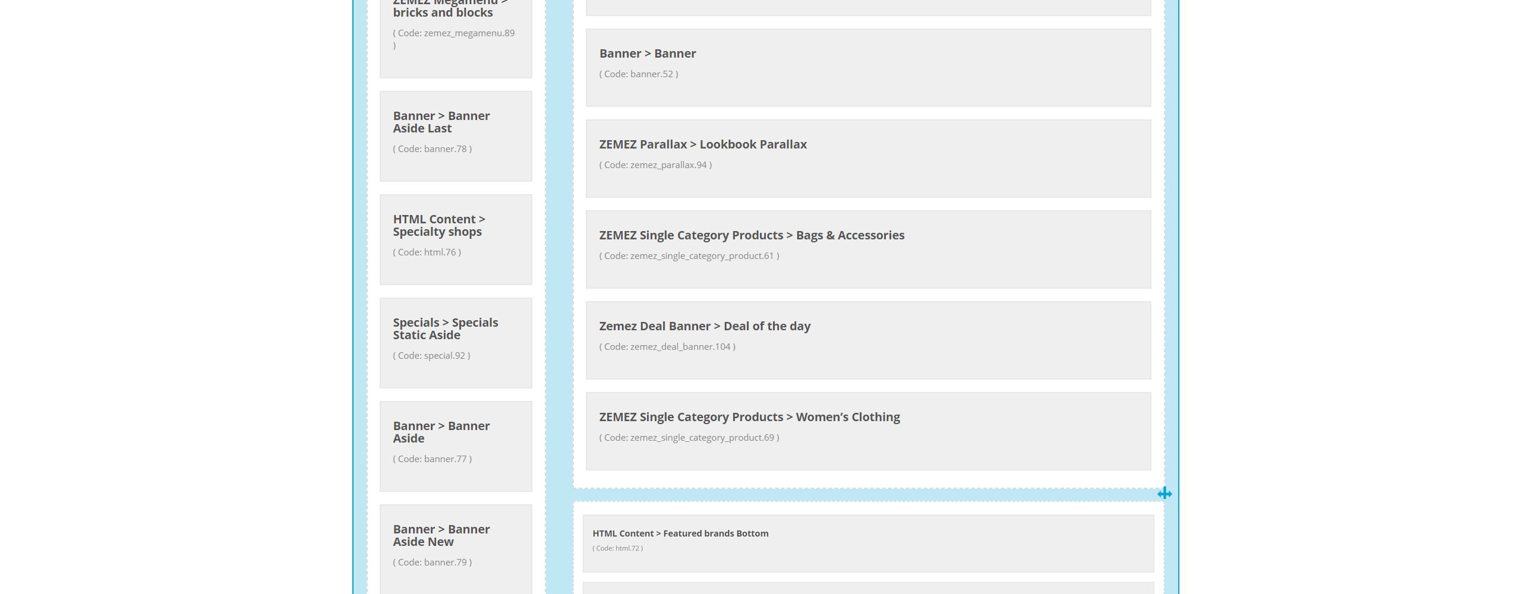
Task: Click the code text banner.79
Action: [x=433, y=563]
